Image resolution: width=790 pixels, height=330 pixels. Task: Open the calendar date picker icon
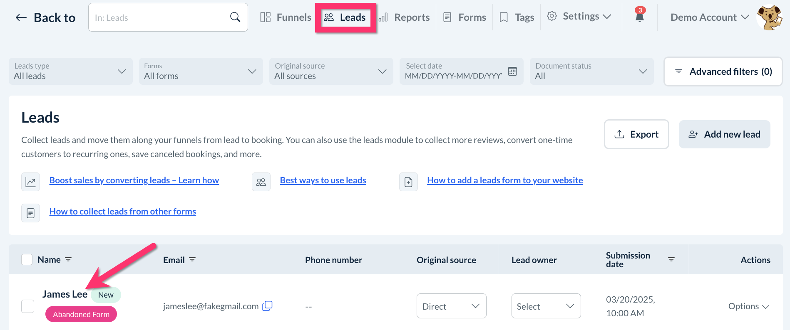[512, 71]
